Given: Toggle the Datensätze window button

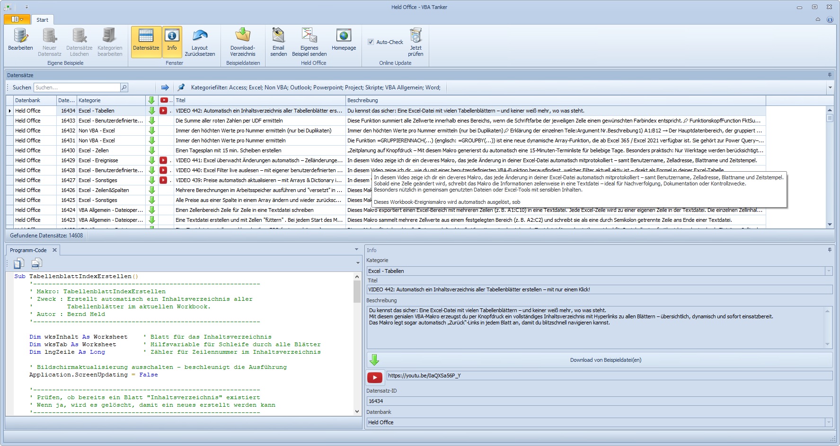Looking at the screenshot, I should (x=146, y=42).
